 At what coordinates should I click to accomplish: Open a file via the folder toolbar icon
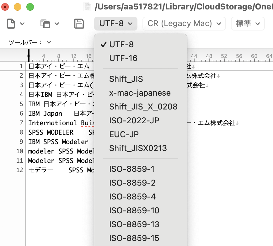[x=45, y=24]
